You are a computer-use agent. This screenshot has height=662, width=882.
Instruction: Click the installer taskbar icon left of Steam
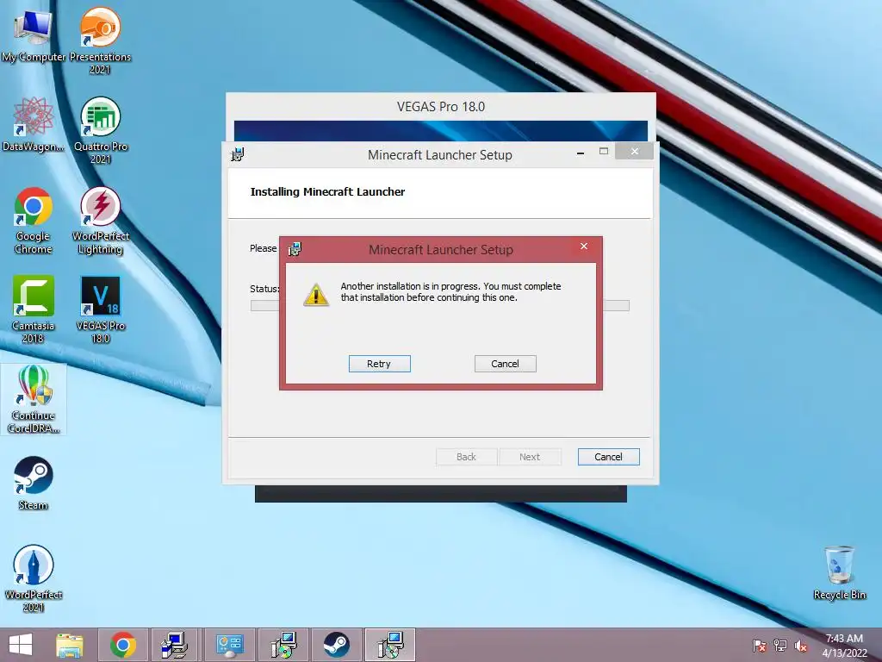(x=283, y=645)
